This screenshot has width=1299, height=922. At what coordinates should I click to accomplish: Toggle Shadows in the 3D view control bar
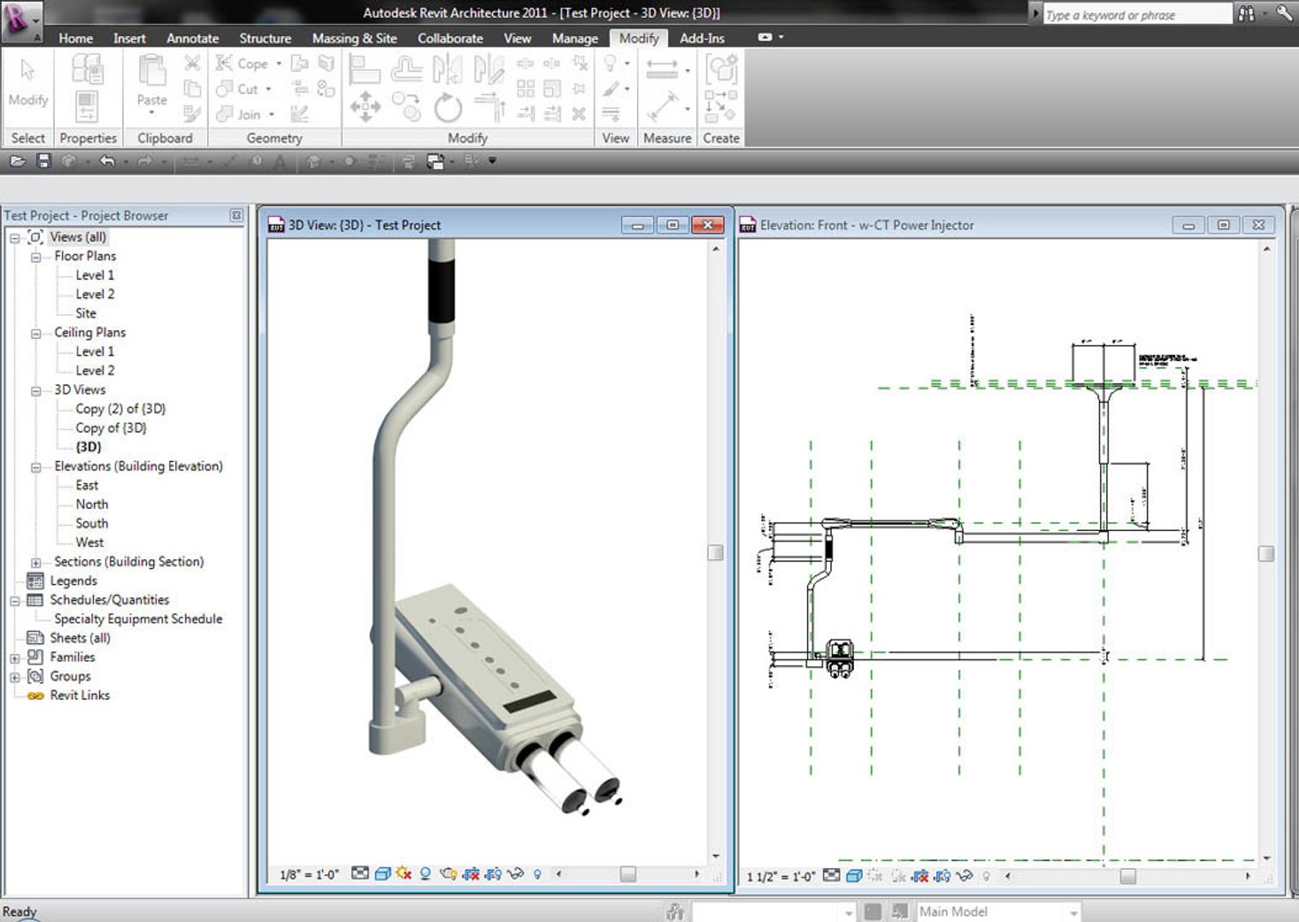(x=424, y=873)
